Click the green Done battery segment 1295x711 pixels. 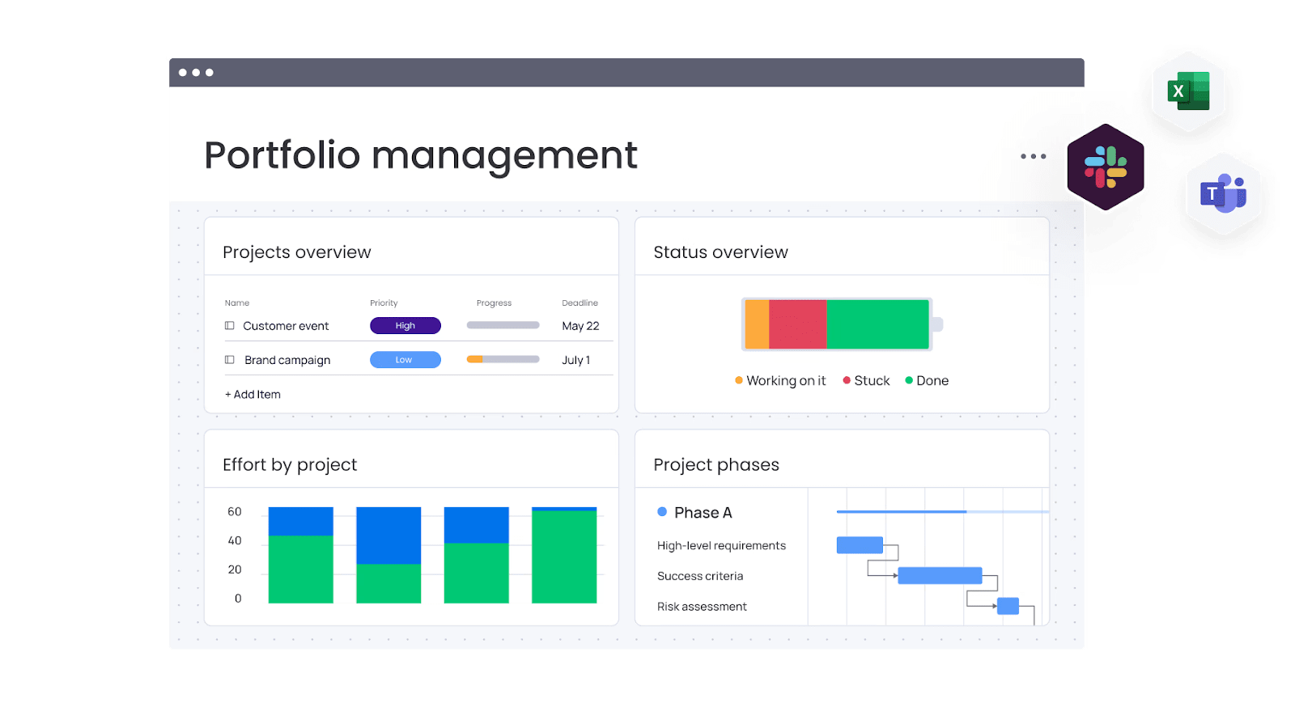point(877,324)
